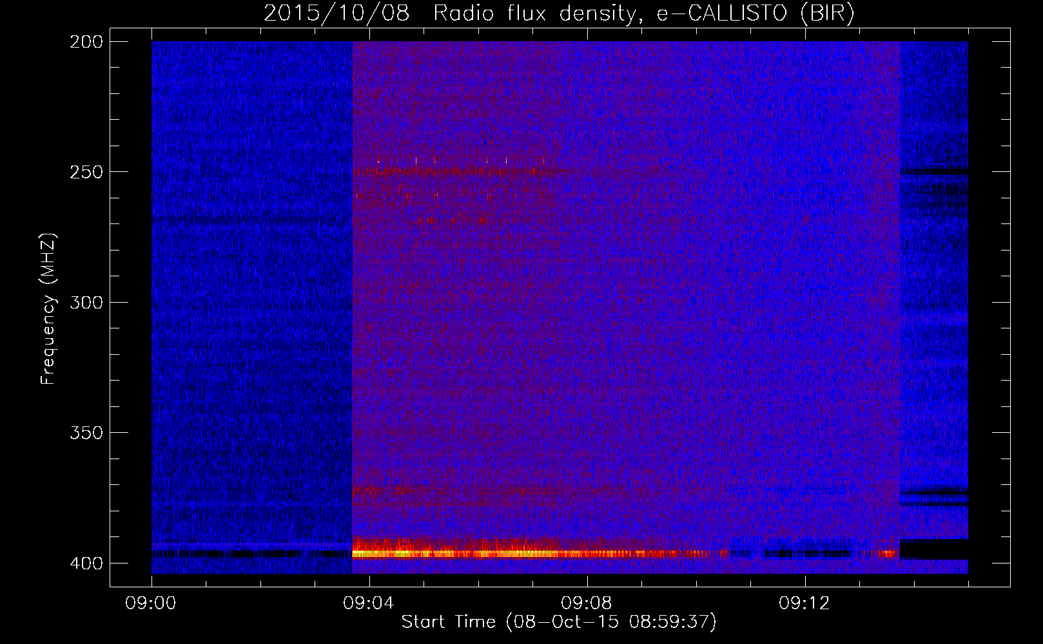Click the red emission streak at 250 MHz

coord(464,171)
